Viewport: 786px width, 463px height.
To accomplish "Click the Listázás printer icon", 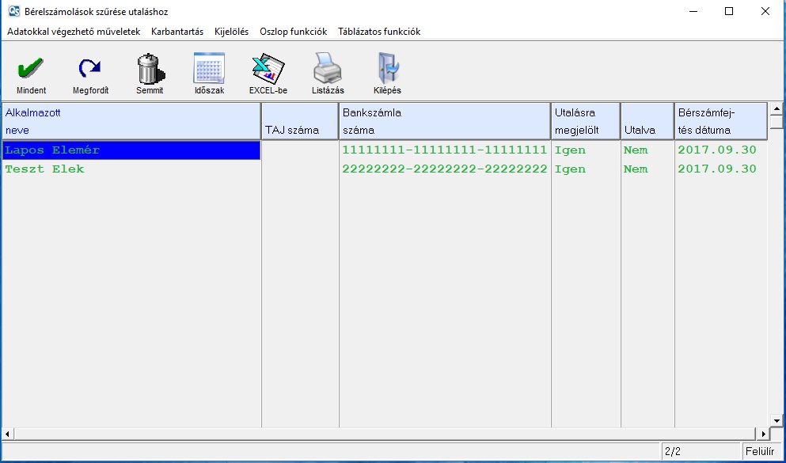I will [x=328, y=70].
